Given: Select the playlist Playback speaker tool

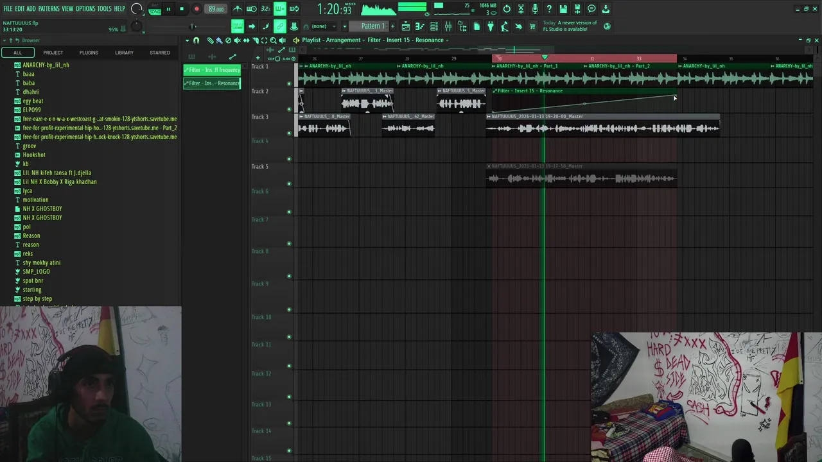Looking at the screenshot, I should pyautogui.click(x=282, y=40).
